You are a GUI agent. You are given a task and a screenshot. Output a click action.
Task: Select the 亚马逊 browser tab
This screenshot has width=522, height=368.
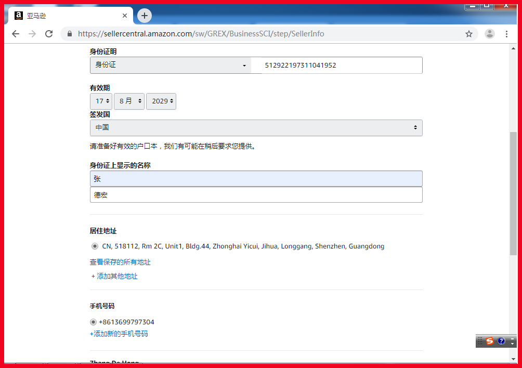(x=70, y=16)
